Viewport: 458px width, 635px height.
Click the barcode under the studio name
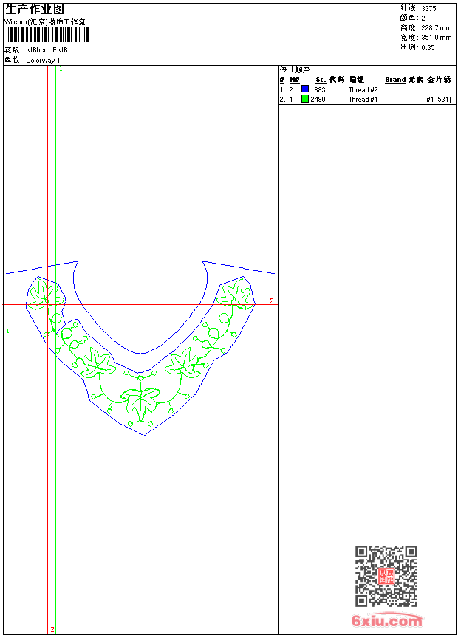(47, 35)
